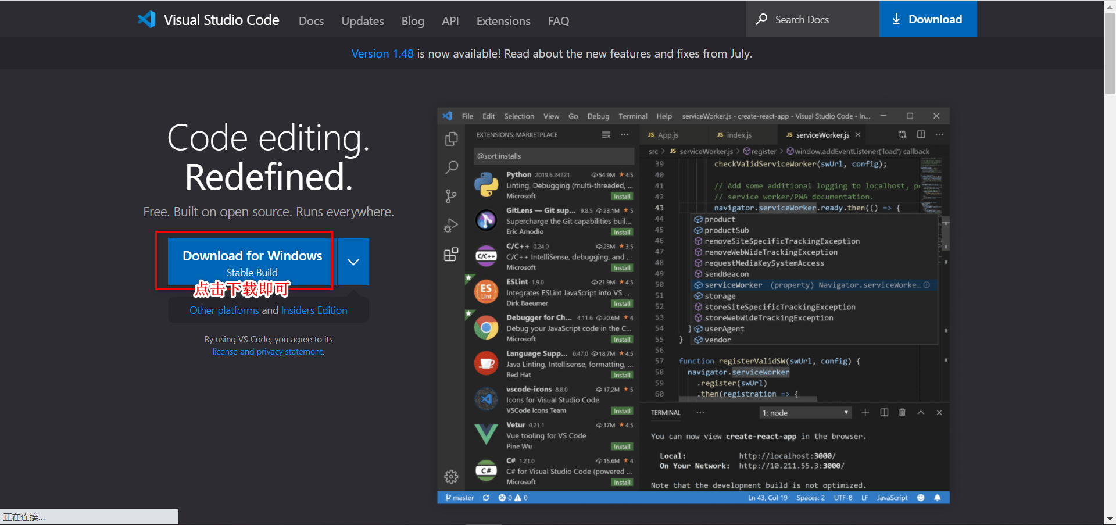Click the errors and warnings status item
Image resolution: width=1116 pixels, height=525 pixels.
pos(513,498)
